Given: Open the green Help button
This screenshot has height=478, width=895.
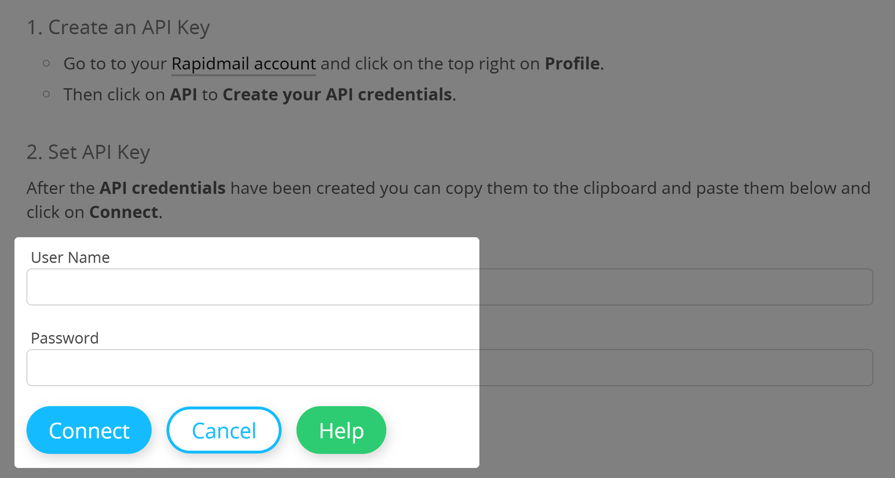Looking at the screenshot, I should click(341, 430).
